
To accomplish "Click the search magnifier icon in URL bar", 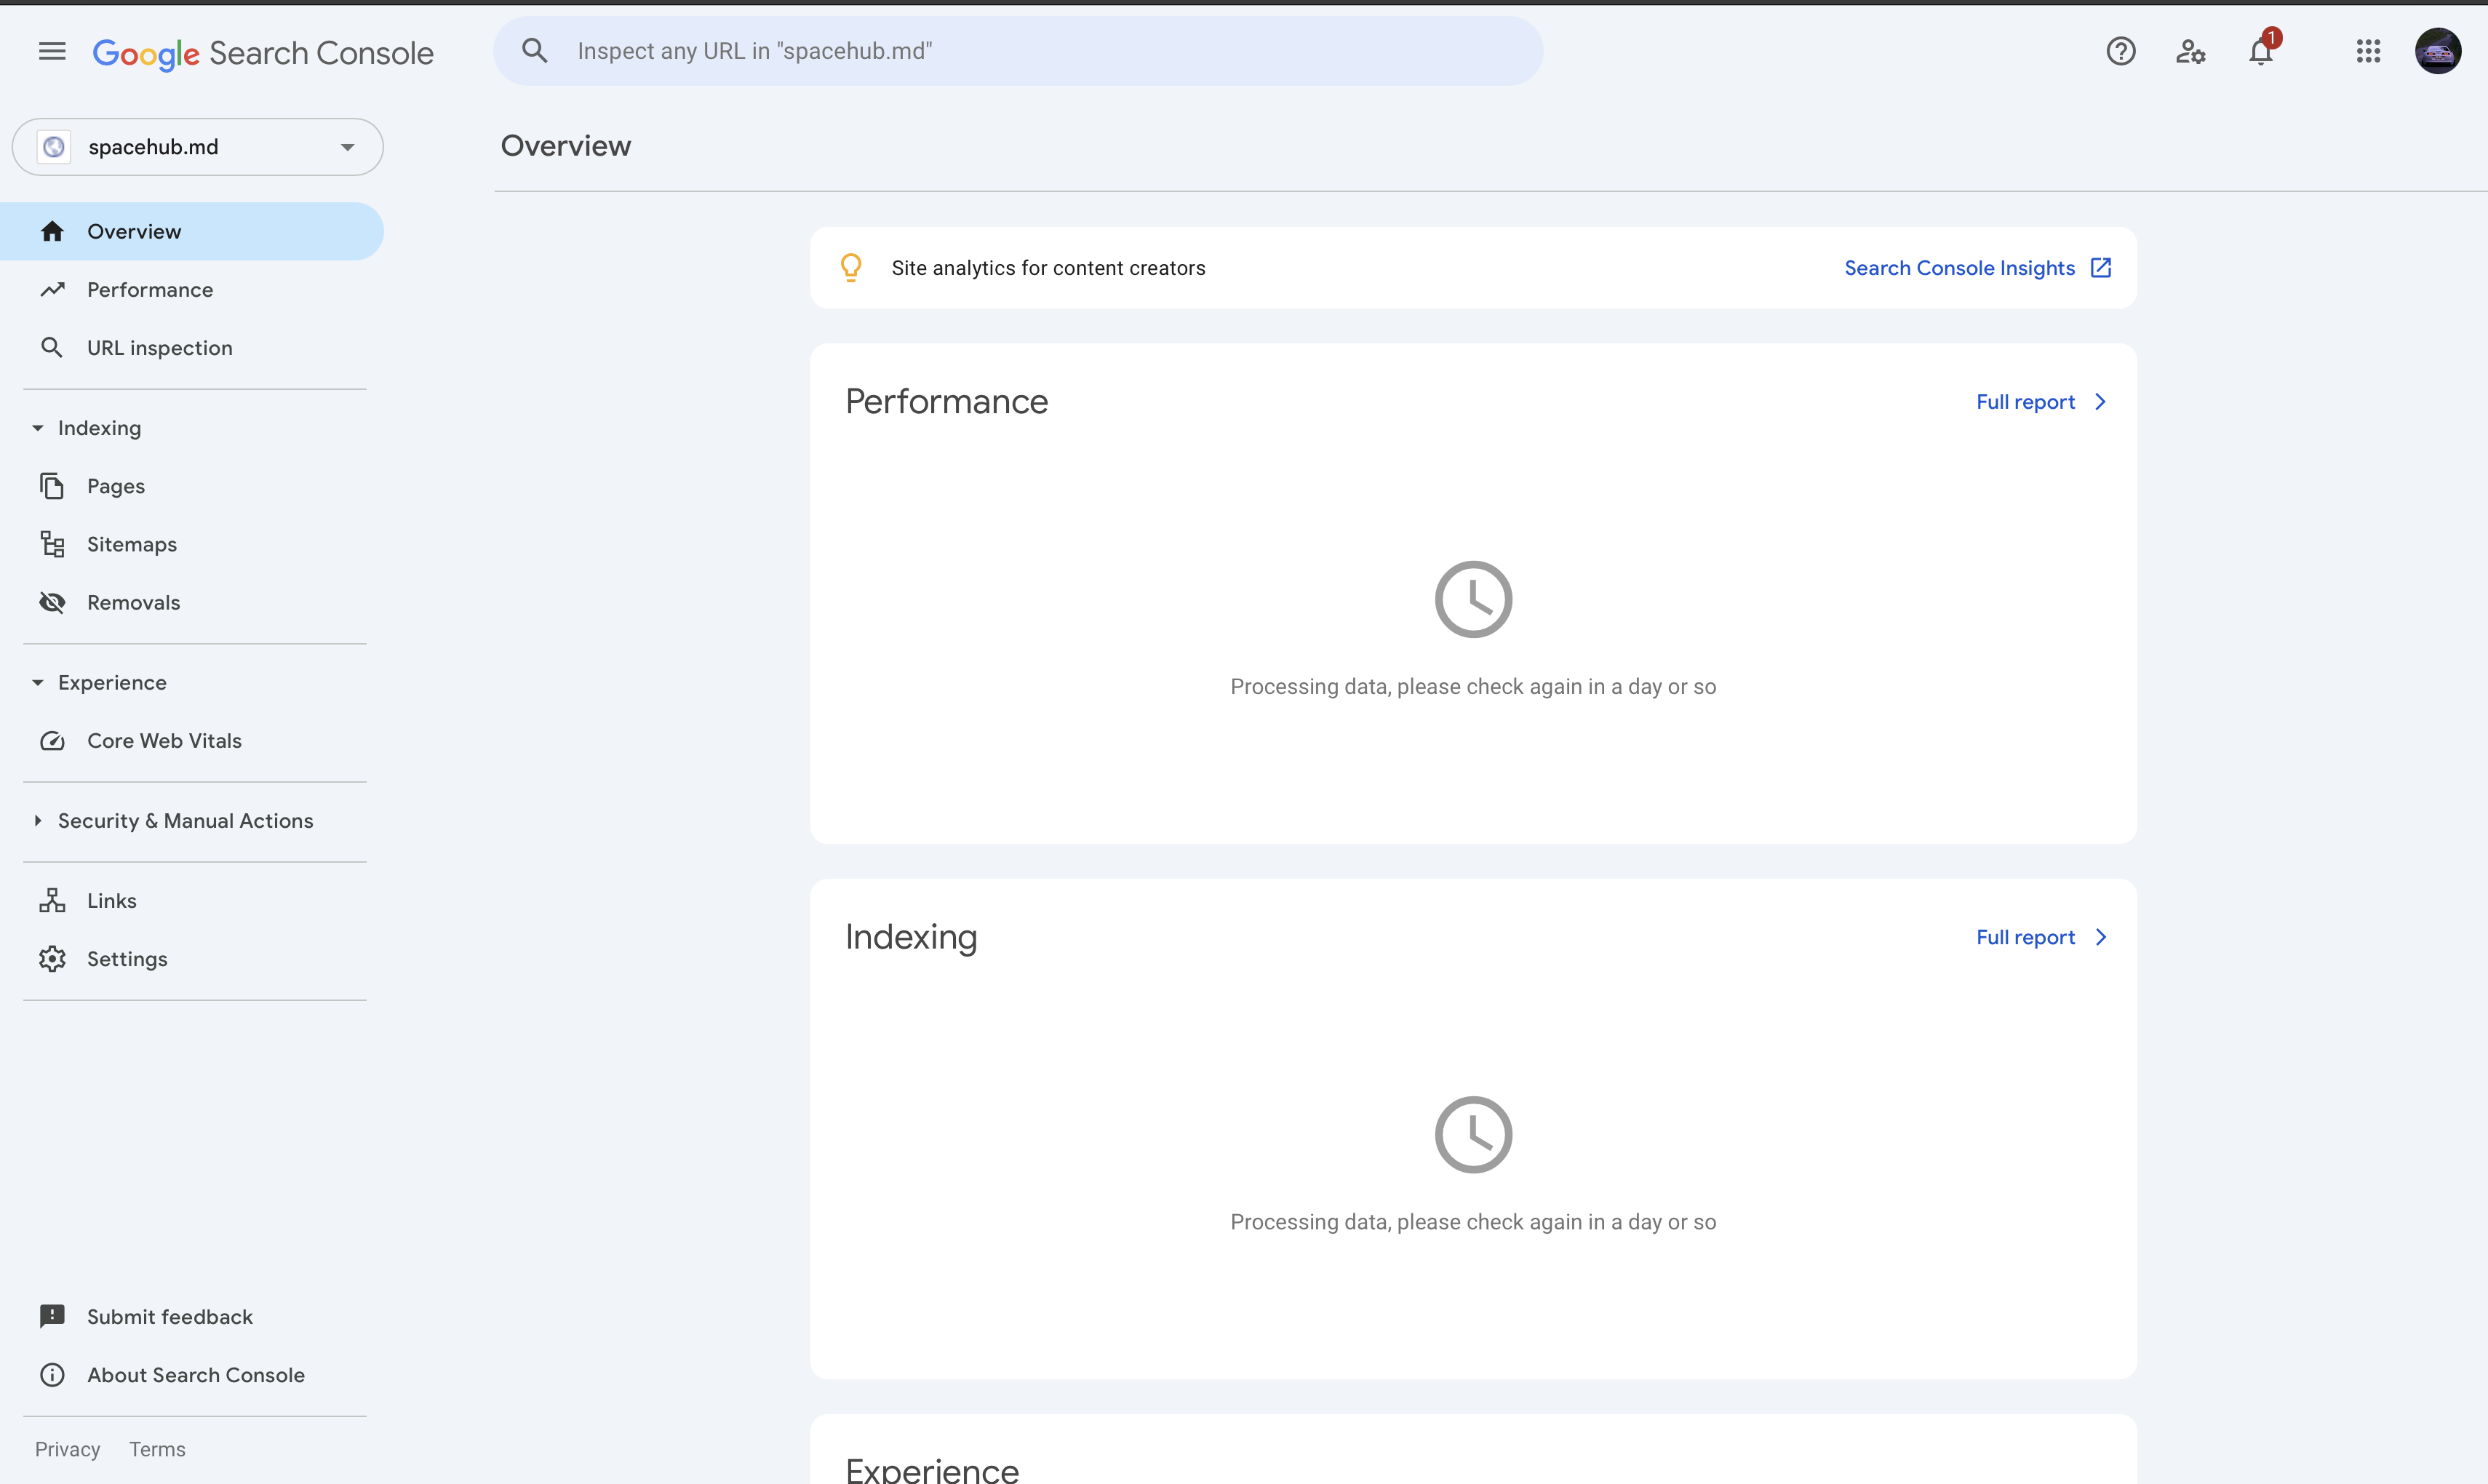I will [x=535, y=51].
